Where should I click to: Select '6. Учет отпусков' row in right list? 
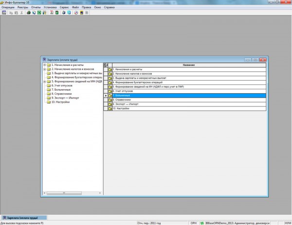(123, 91)
